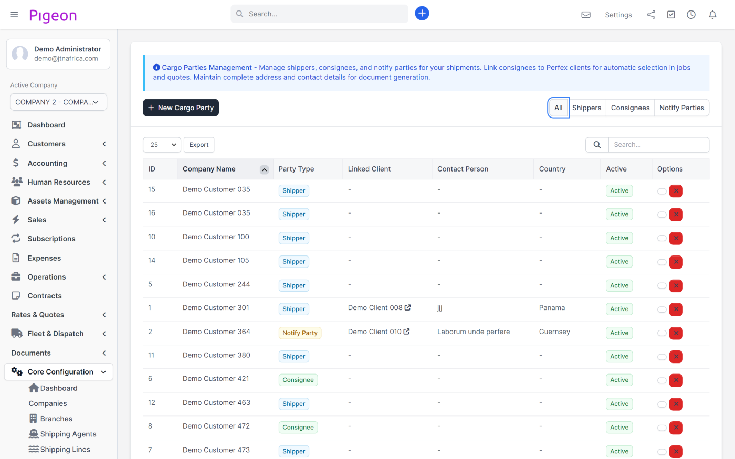Focus the table Search field
735x459 pixels.
[x=658, y=145]
